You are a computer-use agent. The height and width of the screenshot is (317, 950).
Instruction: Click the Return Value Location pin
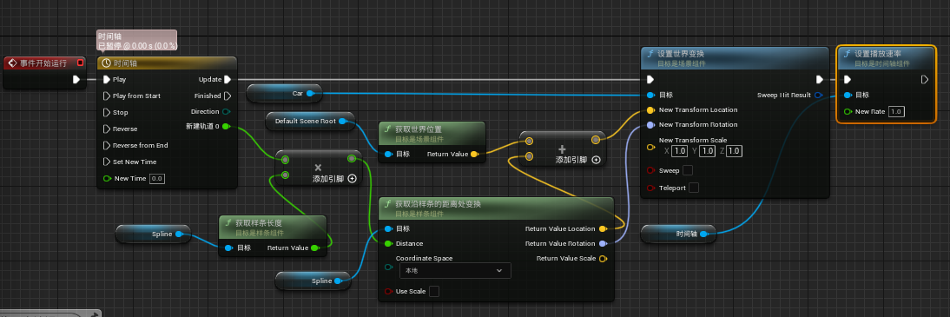coord(603,229)
